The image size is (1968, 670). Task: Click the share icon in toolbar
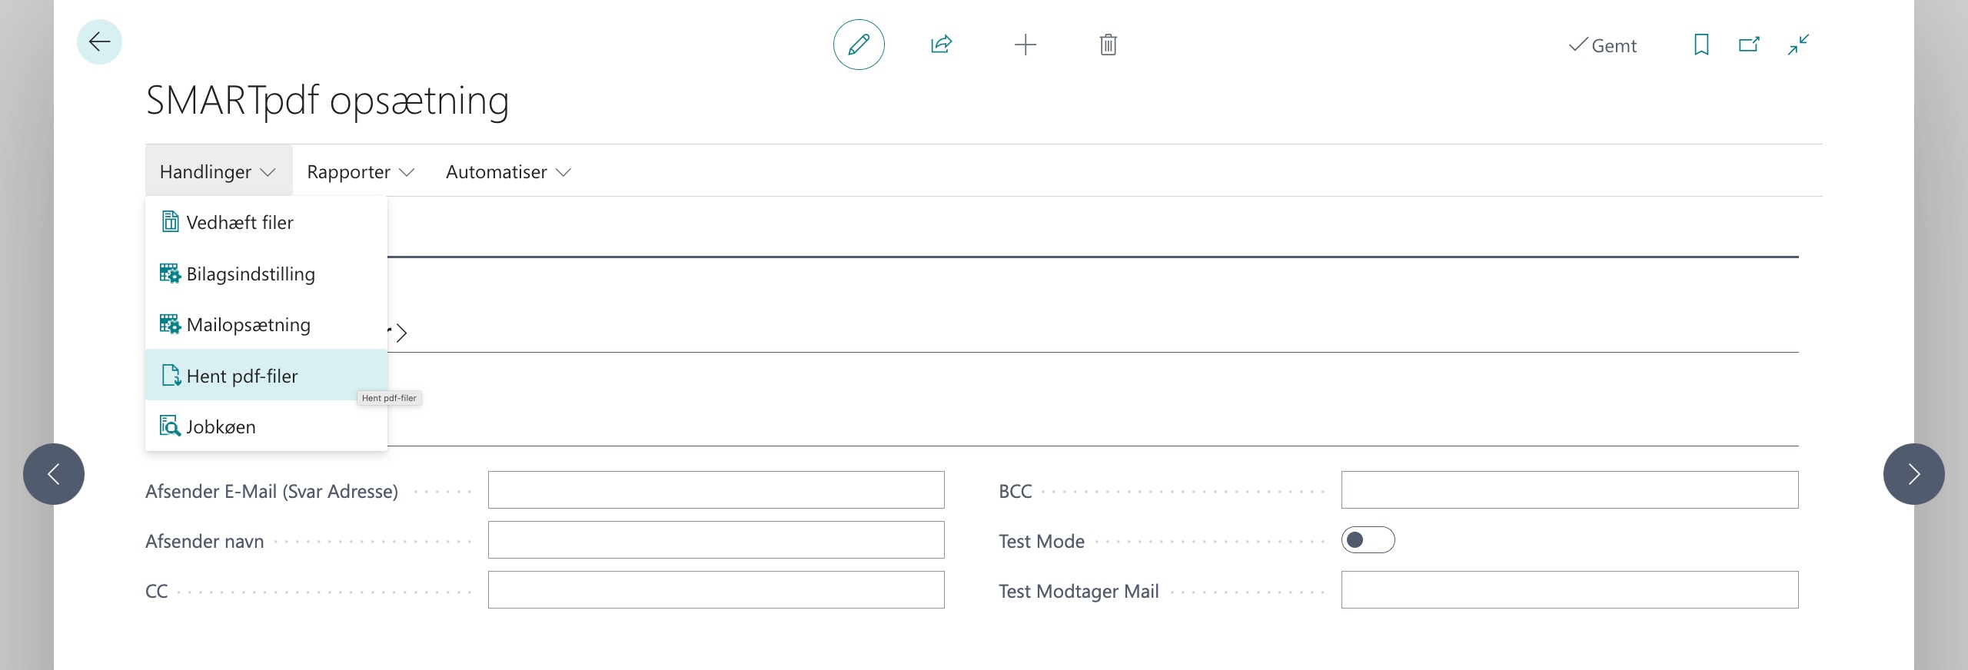click(941, 45)
